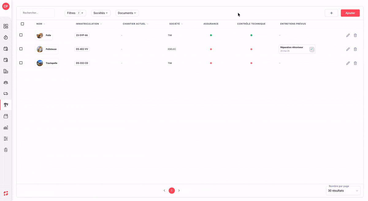Open the dashboard grid icon in sidebar
This screenshot has width=368, height=201.
tap(6, 26)
